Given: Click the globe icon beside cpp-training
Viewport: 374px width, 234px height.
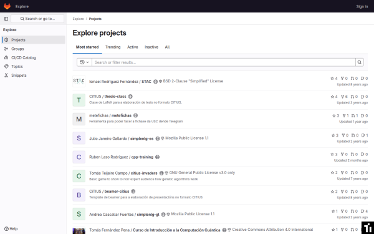Looking at the screenshot, I should click(158, 157).
